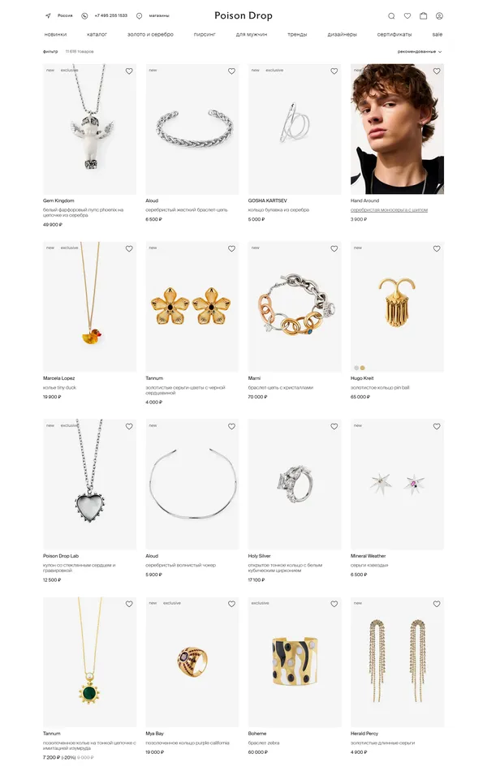Toggle the favorite heart on Marni chain bracelet
Viewport: 487px width, 771px height.
click(x=334, y=249)
